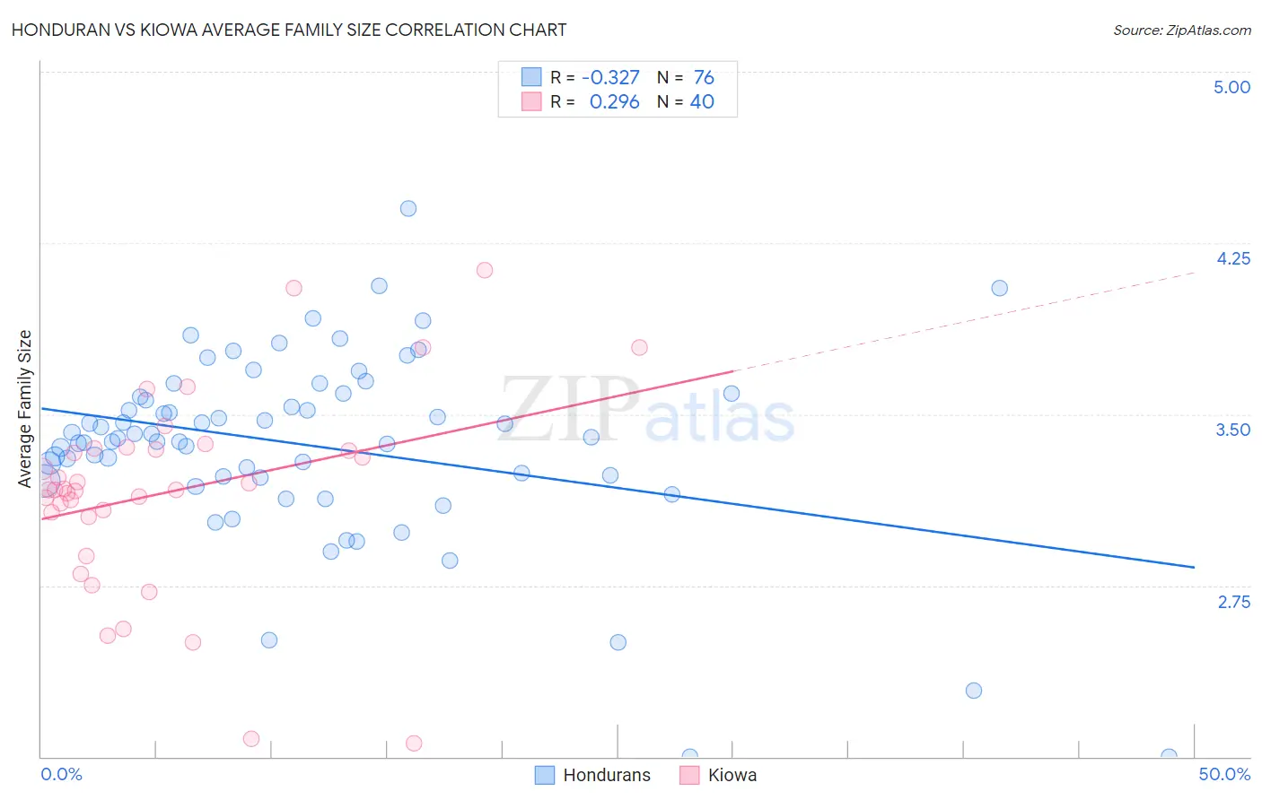This screenshot has height=800, width=1262.
Task: Click the N = 76 value in legend
Action: tap(686, 77)
